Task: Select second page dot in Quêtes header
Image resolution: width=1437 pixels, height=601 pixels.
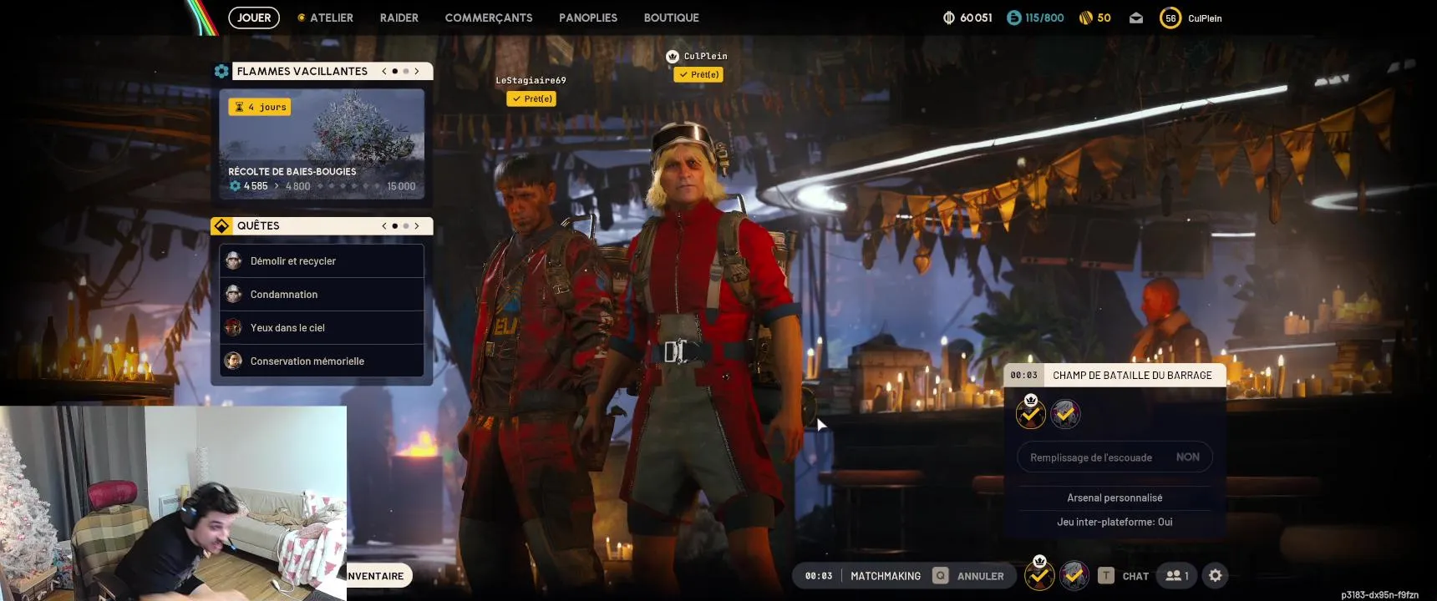Action: pyautogui.click(x=406, y=225)
